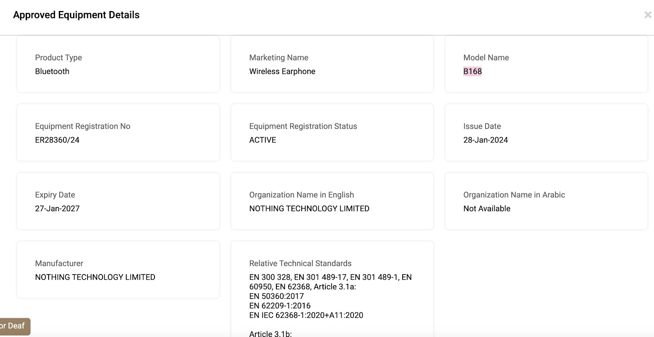Click the Wireless Earphone marketing name

tap(282, 71)
